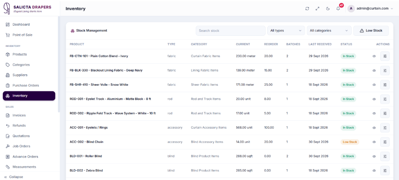The height and width of the screenshot is (180, 399).
Task: Open notifications bell showing 47
Action: click(x=338, y=8)
